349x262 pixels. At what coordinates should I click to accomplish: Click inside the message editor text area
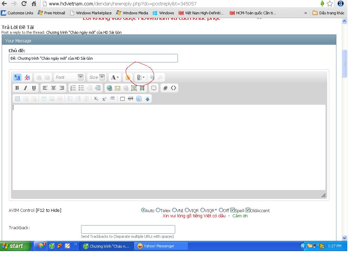[x=169, y=147]
